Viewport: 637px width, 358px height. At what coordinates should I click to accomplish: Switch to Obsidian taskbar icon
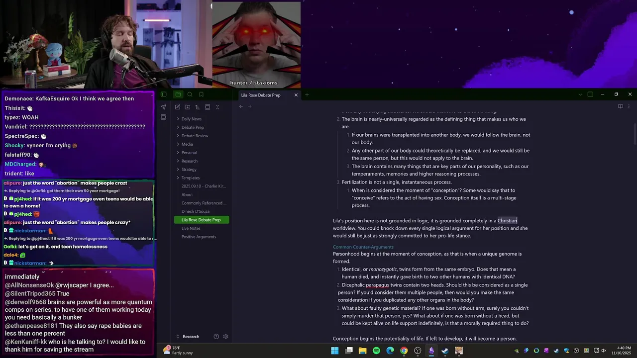tap(431, 351)
